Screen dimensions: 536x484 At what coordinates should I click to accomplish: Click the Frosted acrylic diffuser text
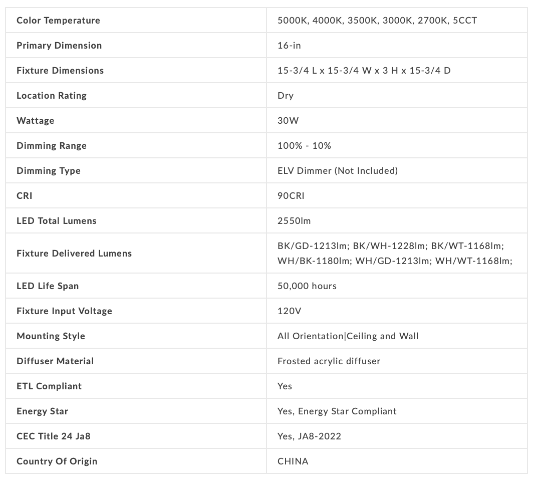(329, 361)
